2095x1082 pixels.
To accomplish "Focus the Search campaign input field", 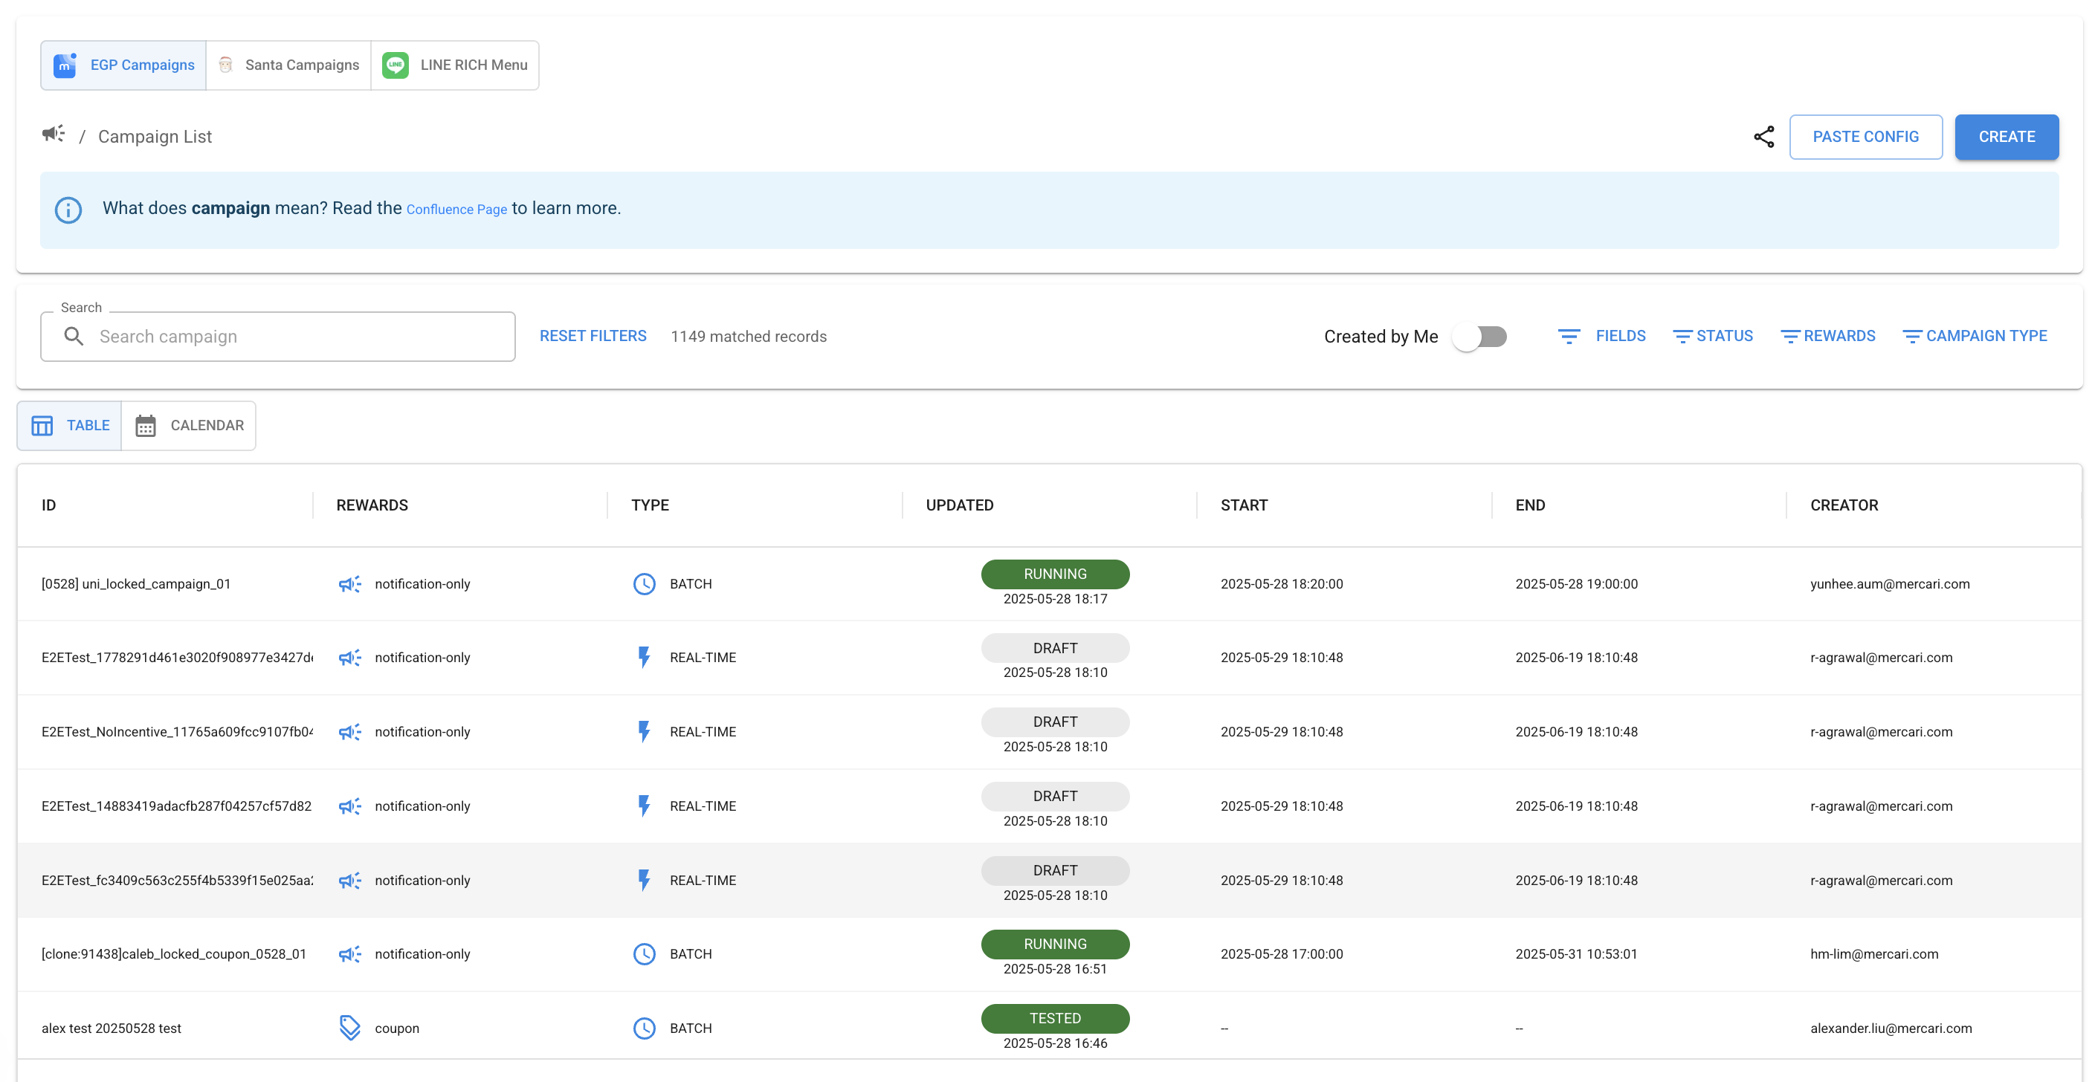I will [x=278, y=337].
